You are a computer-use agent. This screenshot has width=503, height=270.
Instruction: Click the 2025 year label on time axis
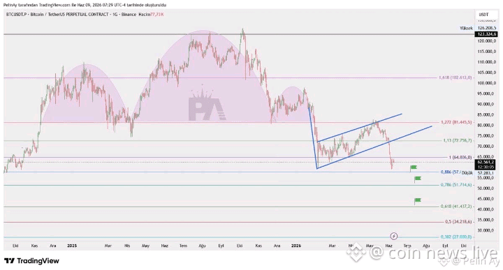[72, 246]
